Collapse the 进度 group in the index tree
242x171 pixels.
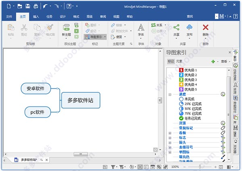tap(170, 94)
